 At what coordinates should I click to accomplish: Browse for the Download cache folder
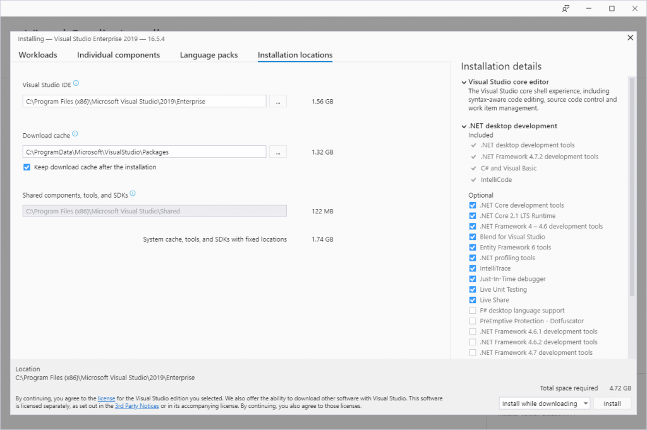point(278,152)
